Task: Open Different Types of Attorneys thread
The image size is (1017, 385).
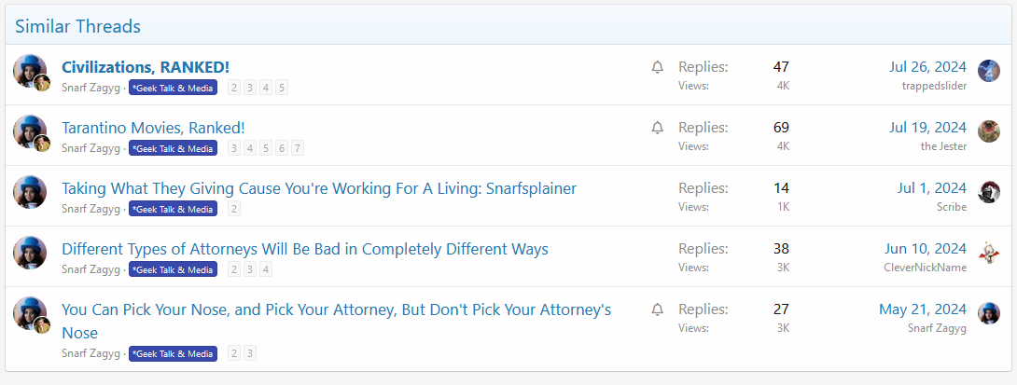Action: click(304, 249)
